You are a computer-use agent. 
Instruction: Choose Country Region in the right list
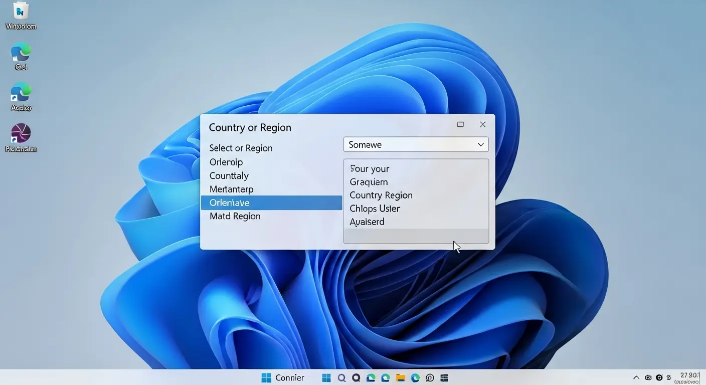381,195
